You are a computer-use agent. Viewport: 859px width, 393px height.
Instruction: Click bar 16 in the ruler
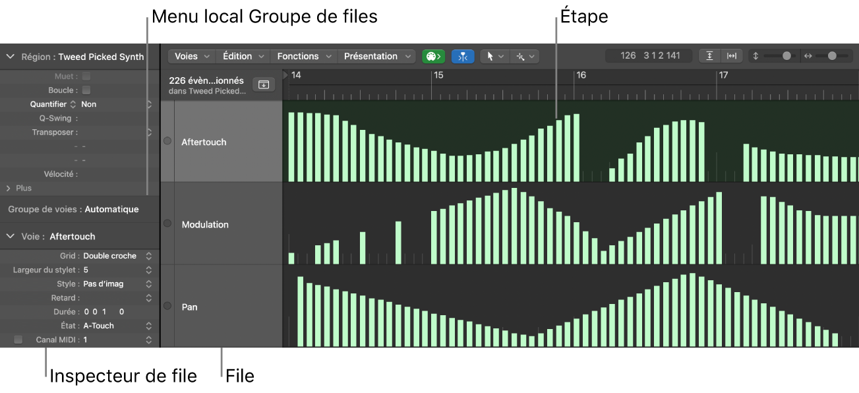pyautogui.click(x=580, y=75)
